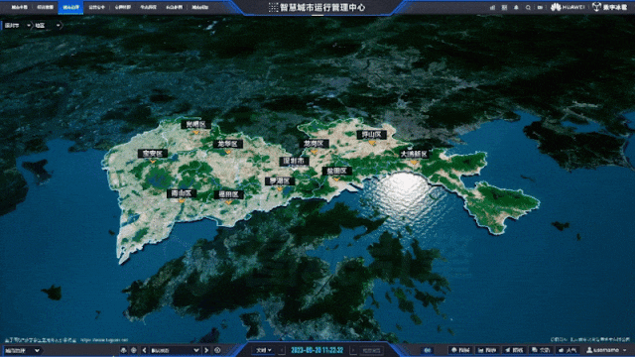
Task: Open the first tab in the top navigation
Action: 20,7
